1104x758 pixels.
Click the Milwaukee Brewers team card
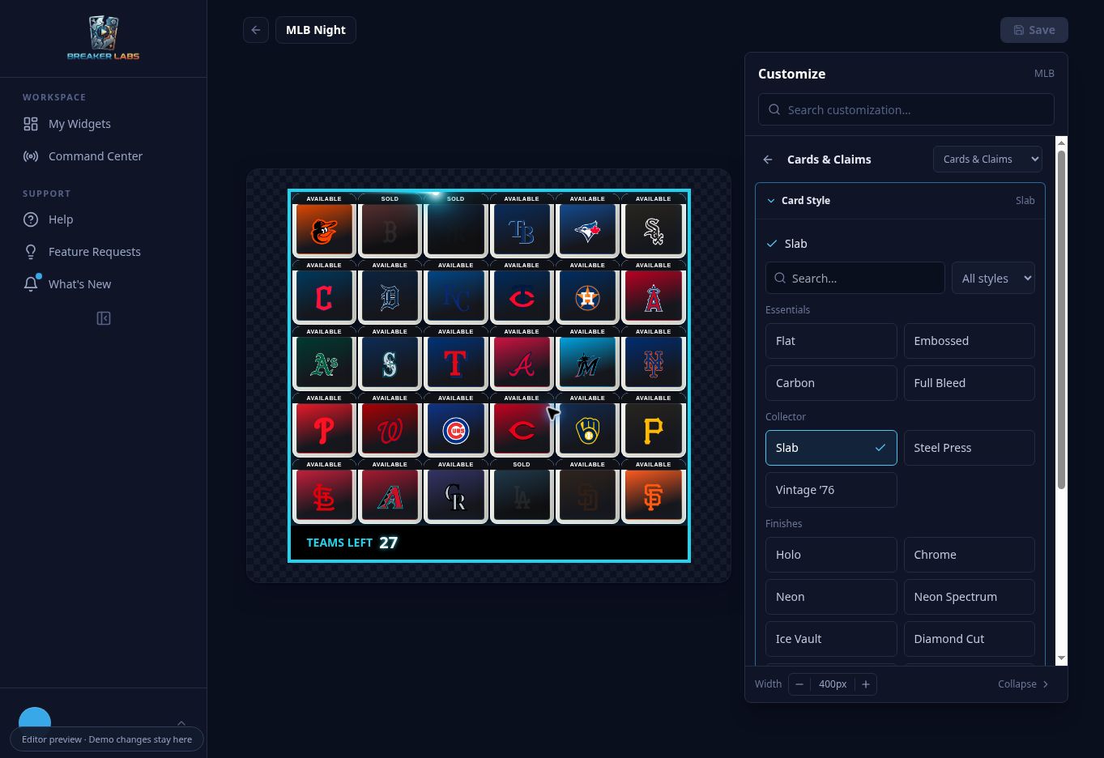pos(587,424)
